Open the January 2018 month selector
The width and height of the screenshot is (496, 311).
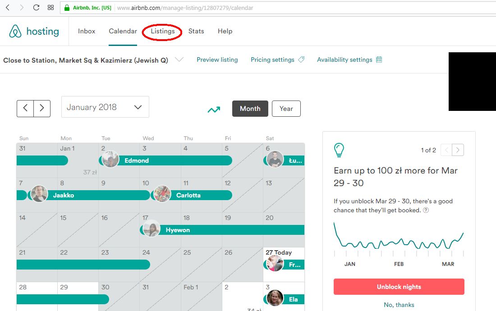click(x=105, y=107)
